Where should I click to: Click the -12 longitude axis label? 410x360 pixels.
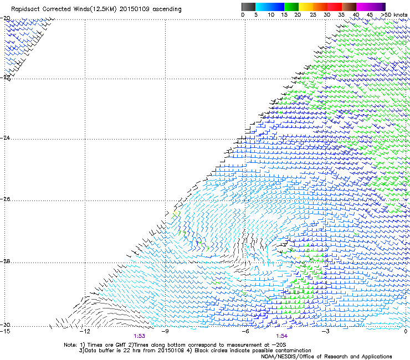(85, 331)
